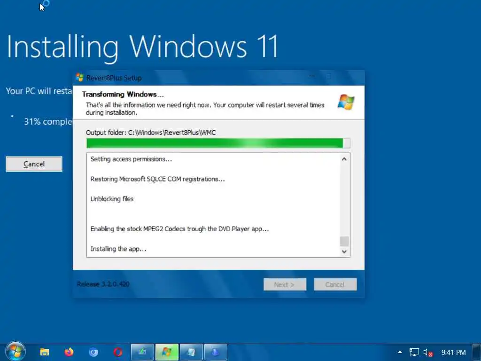Click the green installation progress bar

pyautogui.click(x=218, y=143)
